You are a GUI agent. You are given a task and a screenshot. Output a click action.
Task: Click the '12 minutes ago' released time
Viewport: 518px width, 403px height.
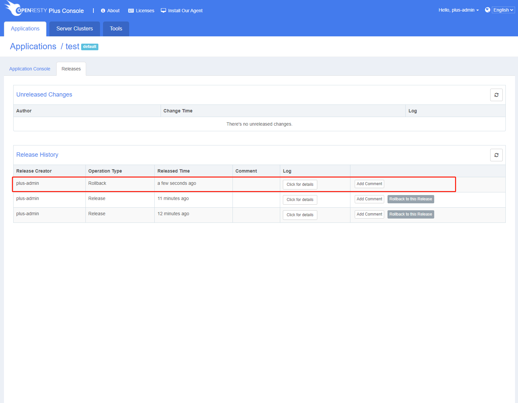pyautogui.click(x=173, y=214)
